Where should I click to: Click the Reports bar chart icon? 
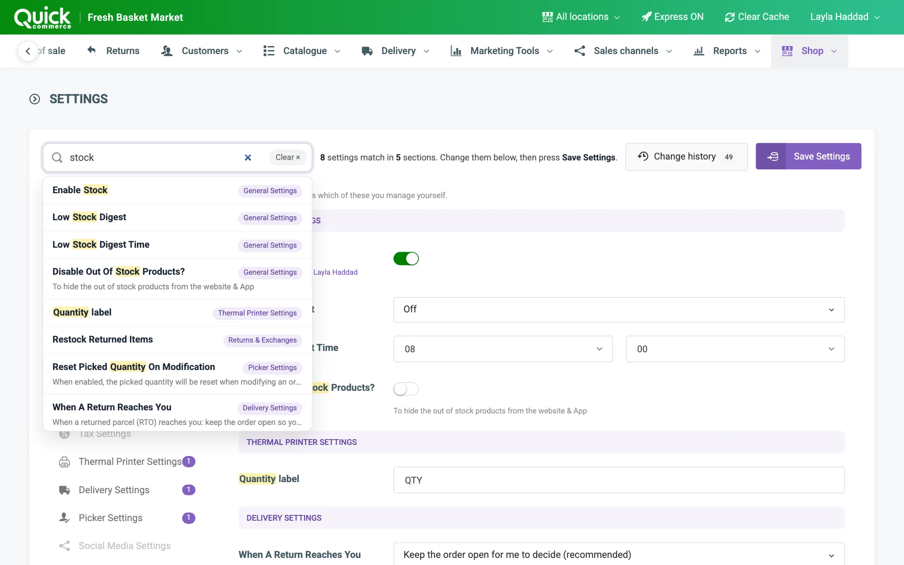pyautogui.click(x=699, y=51)
